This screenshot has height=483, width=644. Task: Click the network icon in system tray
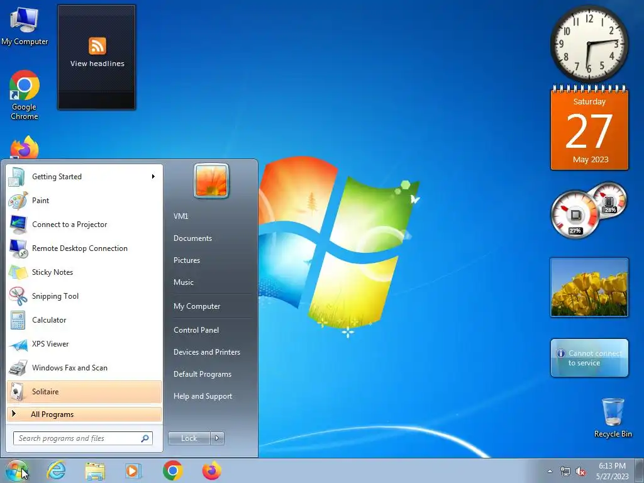(x=565, y=472)
